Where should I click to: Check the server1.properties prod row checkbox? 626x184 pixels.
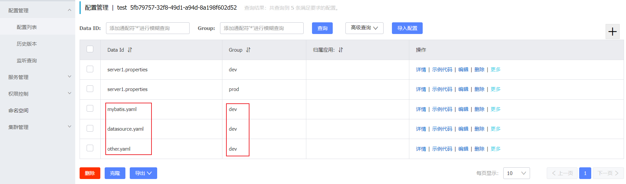pos(90,89)
